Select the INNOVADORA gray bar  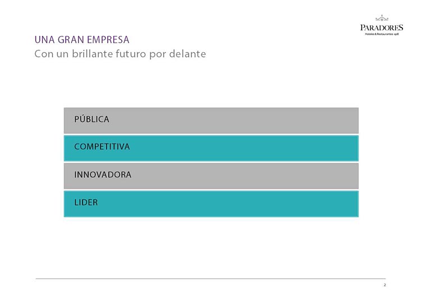tap(211, 176)
